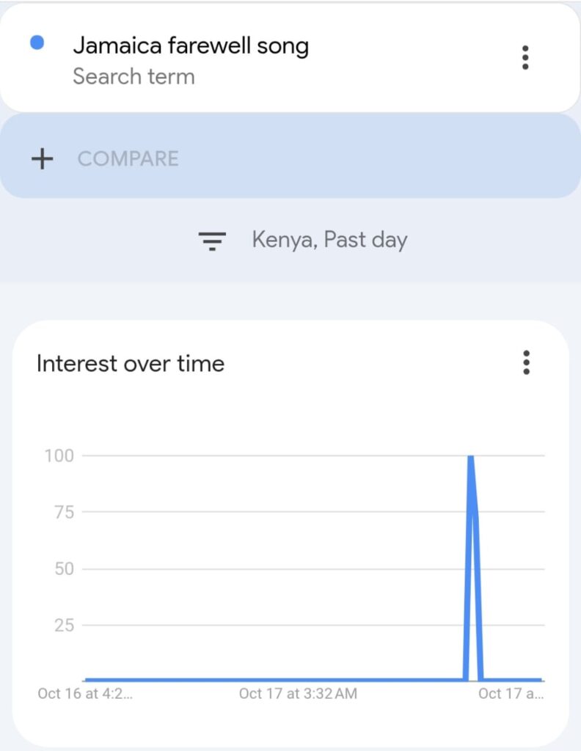This screenshot has height=751, width=581.
Task: Click the truncated Oct 17 end axis label
Action: pyautogui.click(x=511, y=693)
